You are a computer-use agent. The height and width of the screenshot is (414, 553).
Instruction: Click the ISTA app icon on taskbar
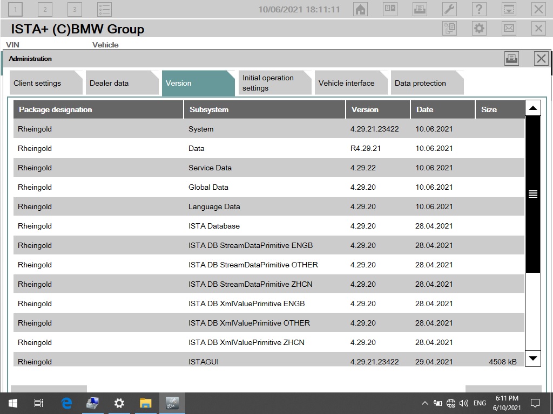[172, 403]
